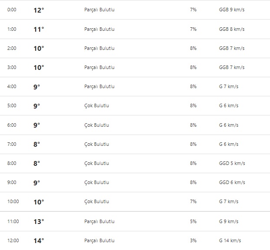Click the 8° temperature at 7:00
Image resolution: width=270 pixels, height=250 pixels.
tap(37, 144)
